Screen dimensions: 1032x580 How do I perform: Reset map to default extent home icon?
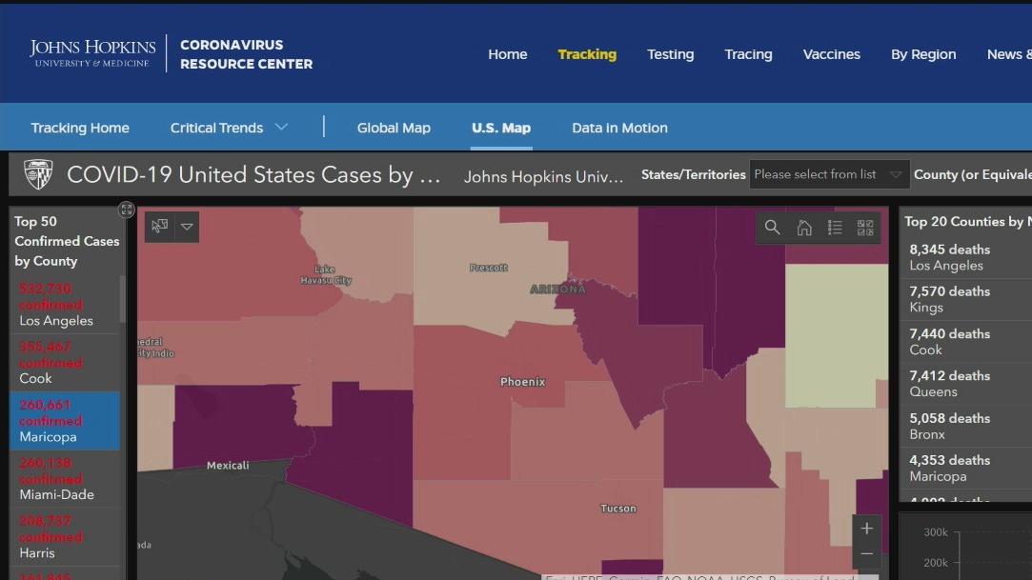[x=804, y=229]
